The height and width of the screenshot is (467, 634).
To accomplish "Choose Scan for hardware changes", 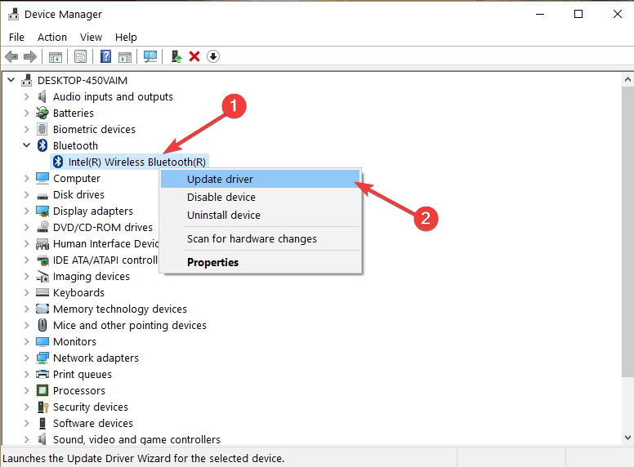I will pos(260,238).
